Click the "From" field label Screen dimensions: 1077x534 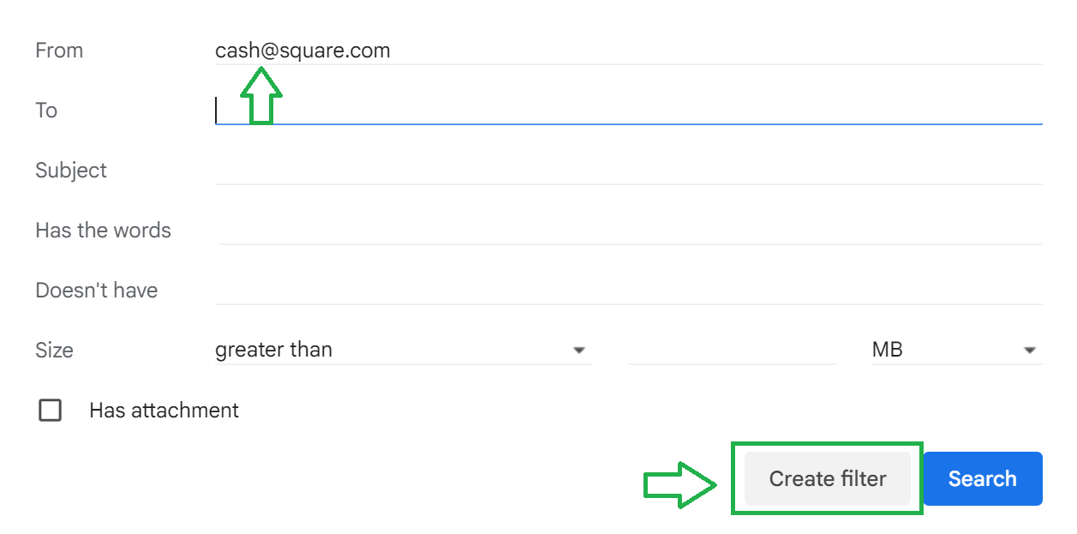(x=59, y=51)
